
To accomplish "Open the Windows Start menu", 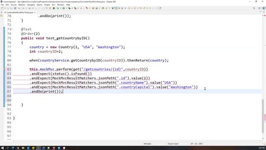I will (2, 148).
